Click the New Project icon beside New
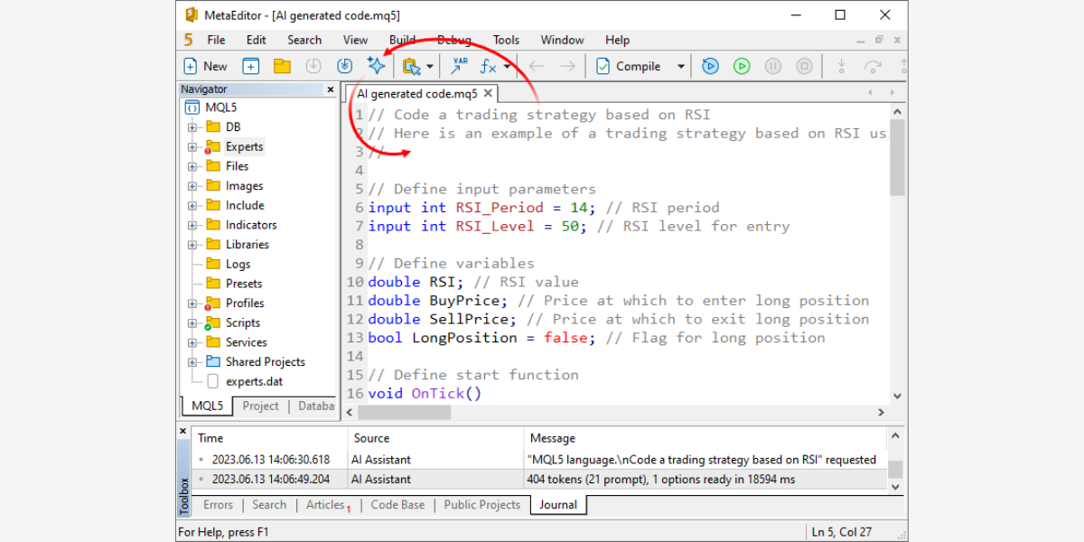The image size is (1084, 542). tap(251, 66)
